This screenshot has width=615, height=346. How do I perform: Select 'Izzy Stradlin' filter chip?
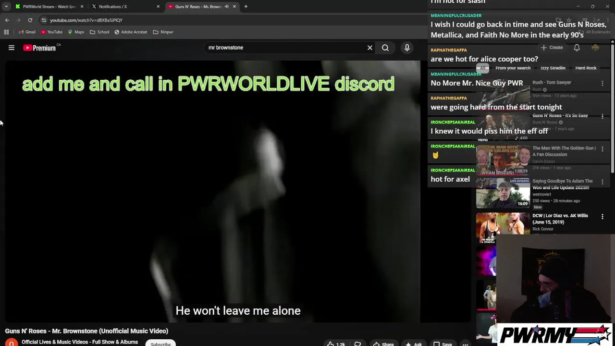click(553, 68)
